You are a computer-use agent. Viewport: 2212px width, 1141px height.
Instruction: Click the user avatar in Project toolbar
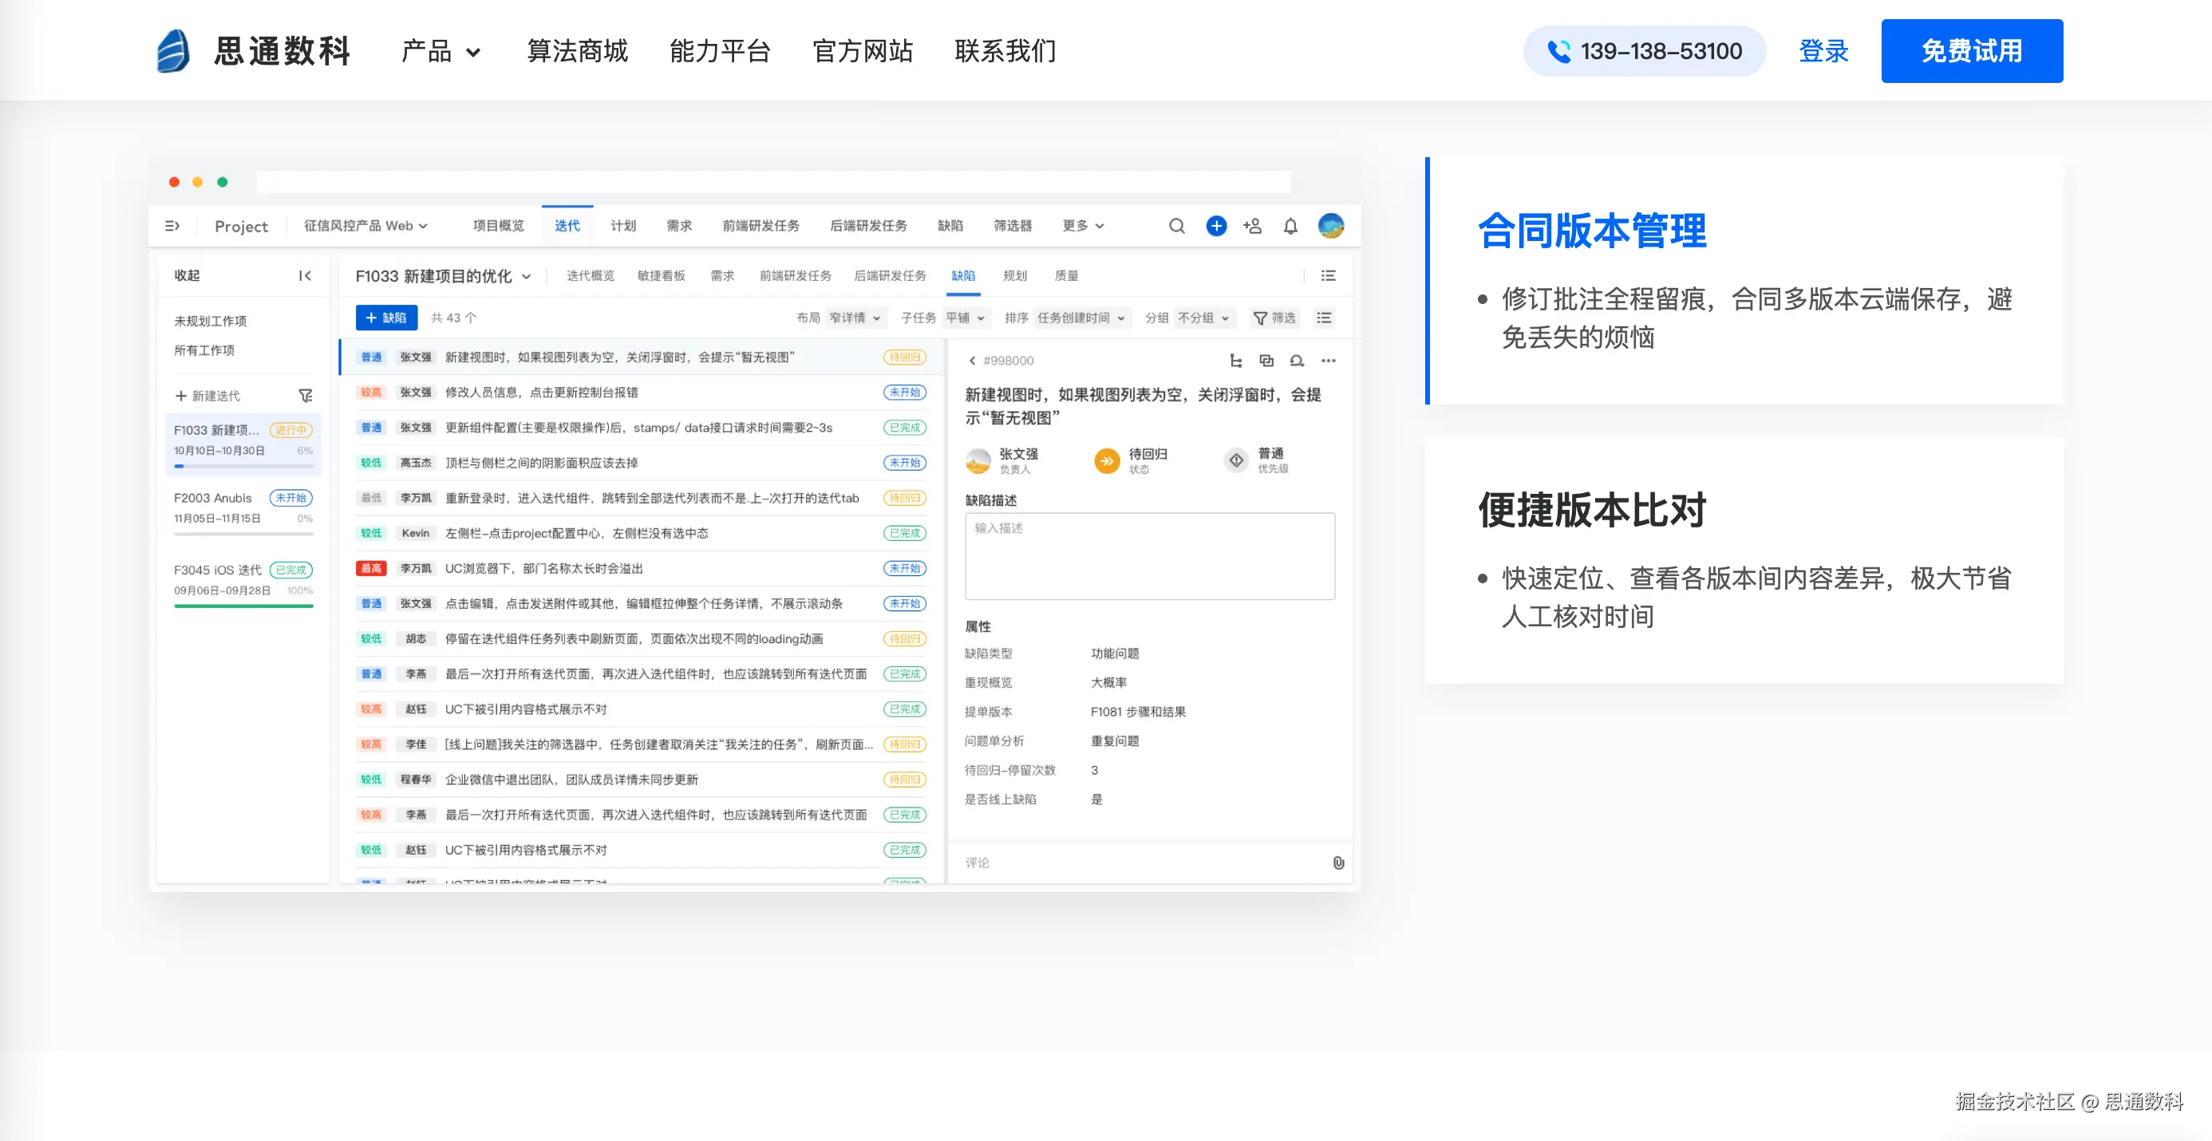coord(1330,226)
